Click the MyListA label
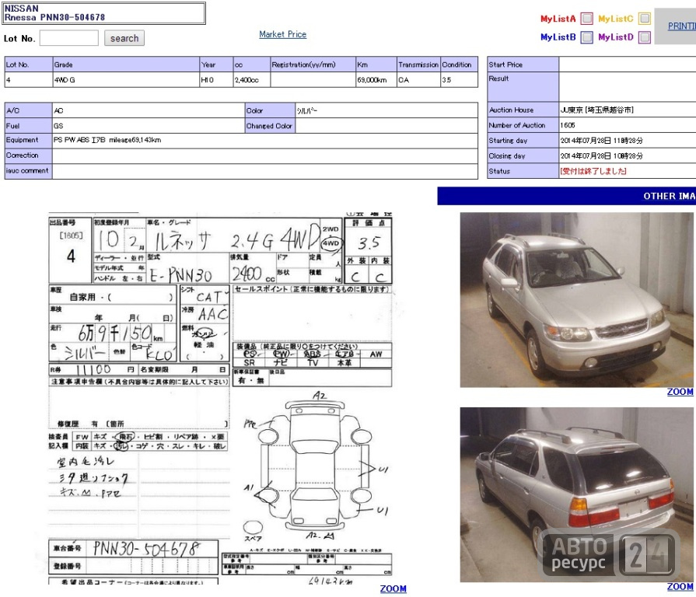696x597 pixels. tap(558, 19)
